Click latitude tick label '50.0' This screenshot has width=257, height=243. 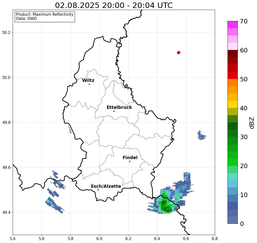pyautogui.click(x=6, y=77)
